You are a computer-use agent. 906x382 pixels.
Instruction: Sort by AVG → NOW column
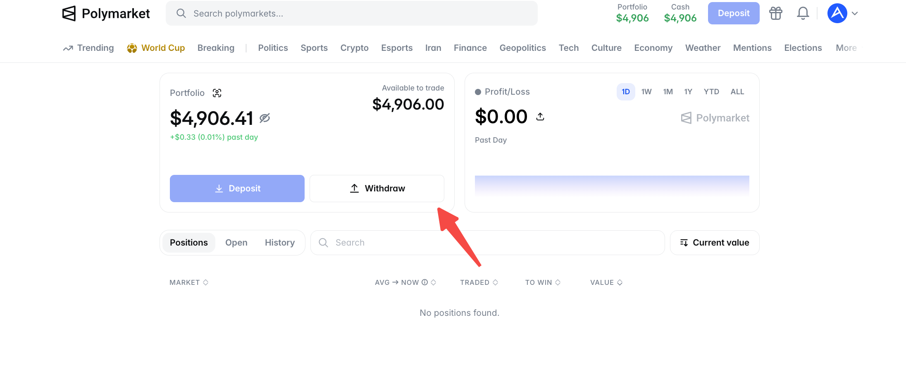point(405,282)
